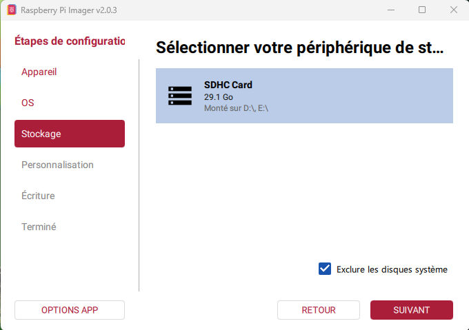Screen dimensions: 469x330
Task: Click the Sélectionner votre périphérique heading
Action: point(299,48)
